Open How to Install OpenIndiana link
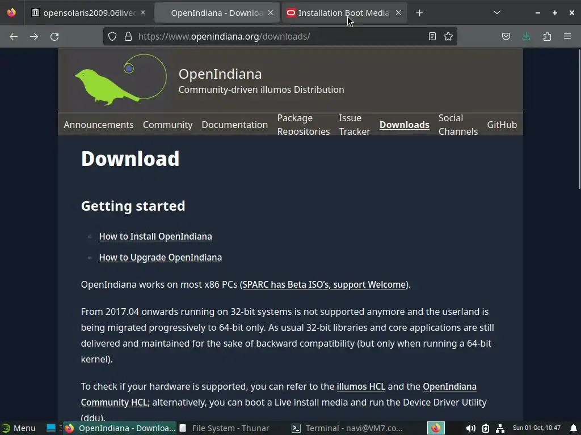 tap(155, 236)
